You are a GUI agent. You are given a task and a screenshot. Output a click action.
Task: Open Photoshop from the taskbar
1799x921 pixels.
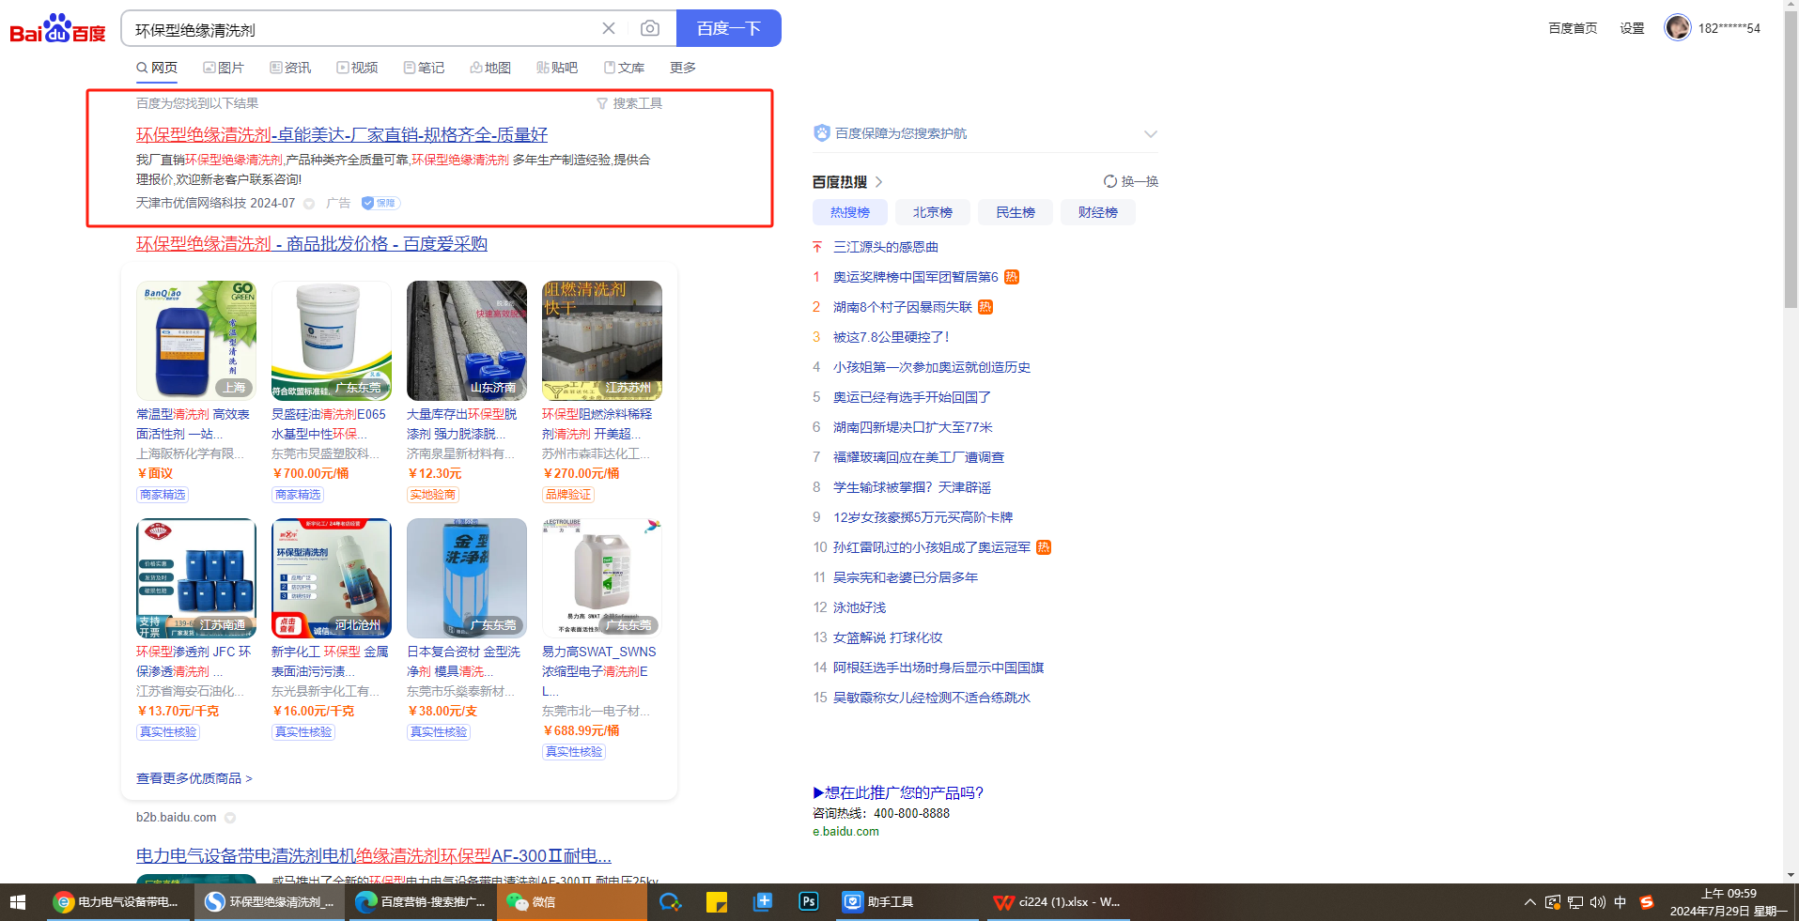tap(808, 902)
